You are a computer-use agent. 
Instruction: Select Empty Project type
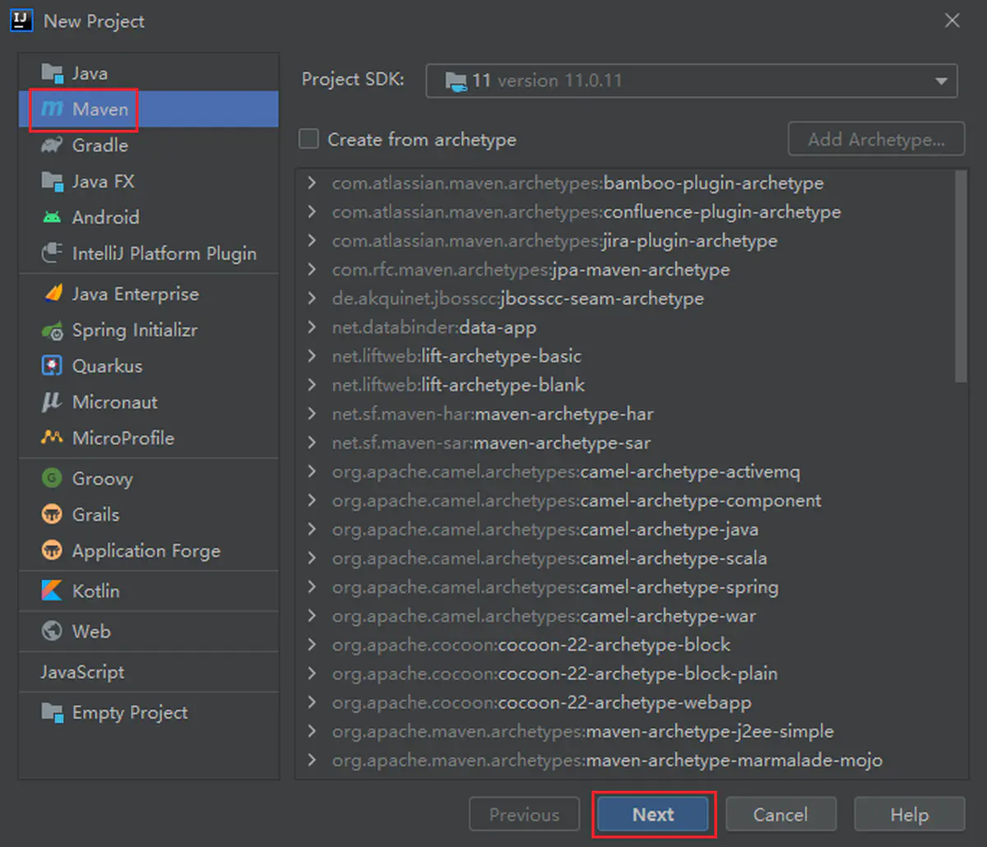tap(149, 712)
